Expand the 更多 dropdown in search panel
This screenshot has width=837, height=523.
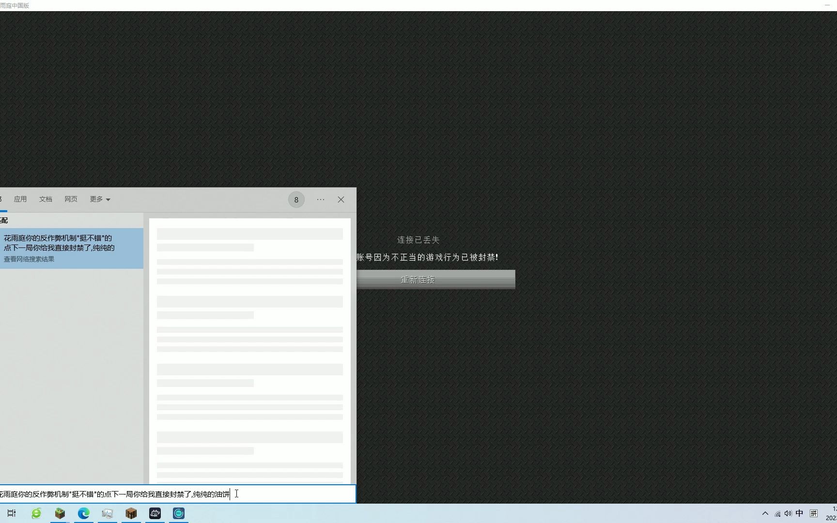(100, 199)
